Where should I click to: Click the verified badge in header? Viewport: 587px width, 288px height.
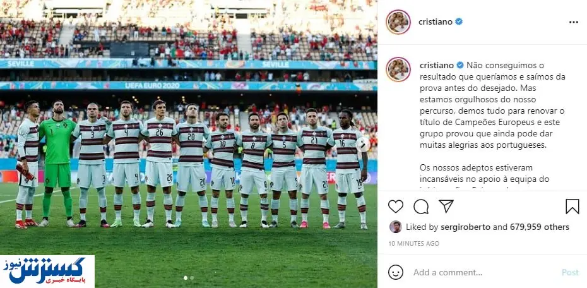pyautogui.click(x=459, y=21)
